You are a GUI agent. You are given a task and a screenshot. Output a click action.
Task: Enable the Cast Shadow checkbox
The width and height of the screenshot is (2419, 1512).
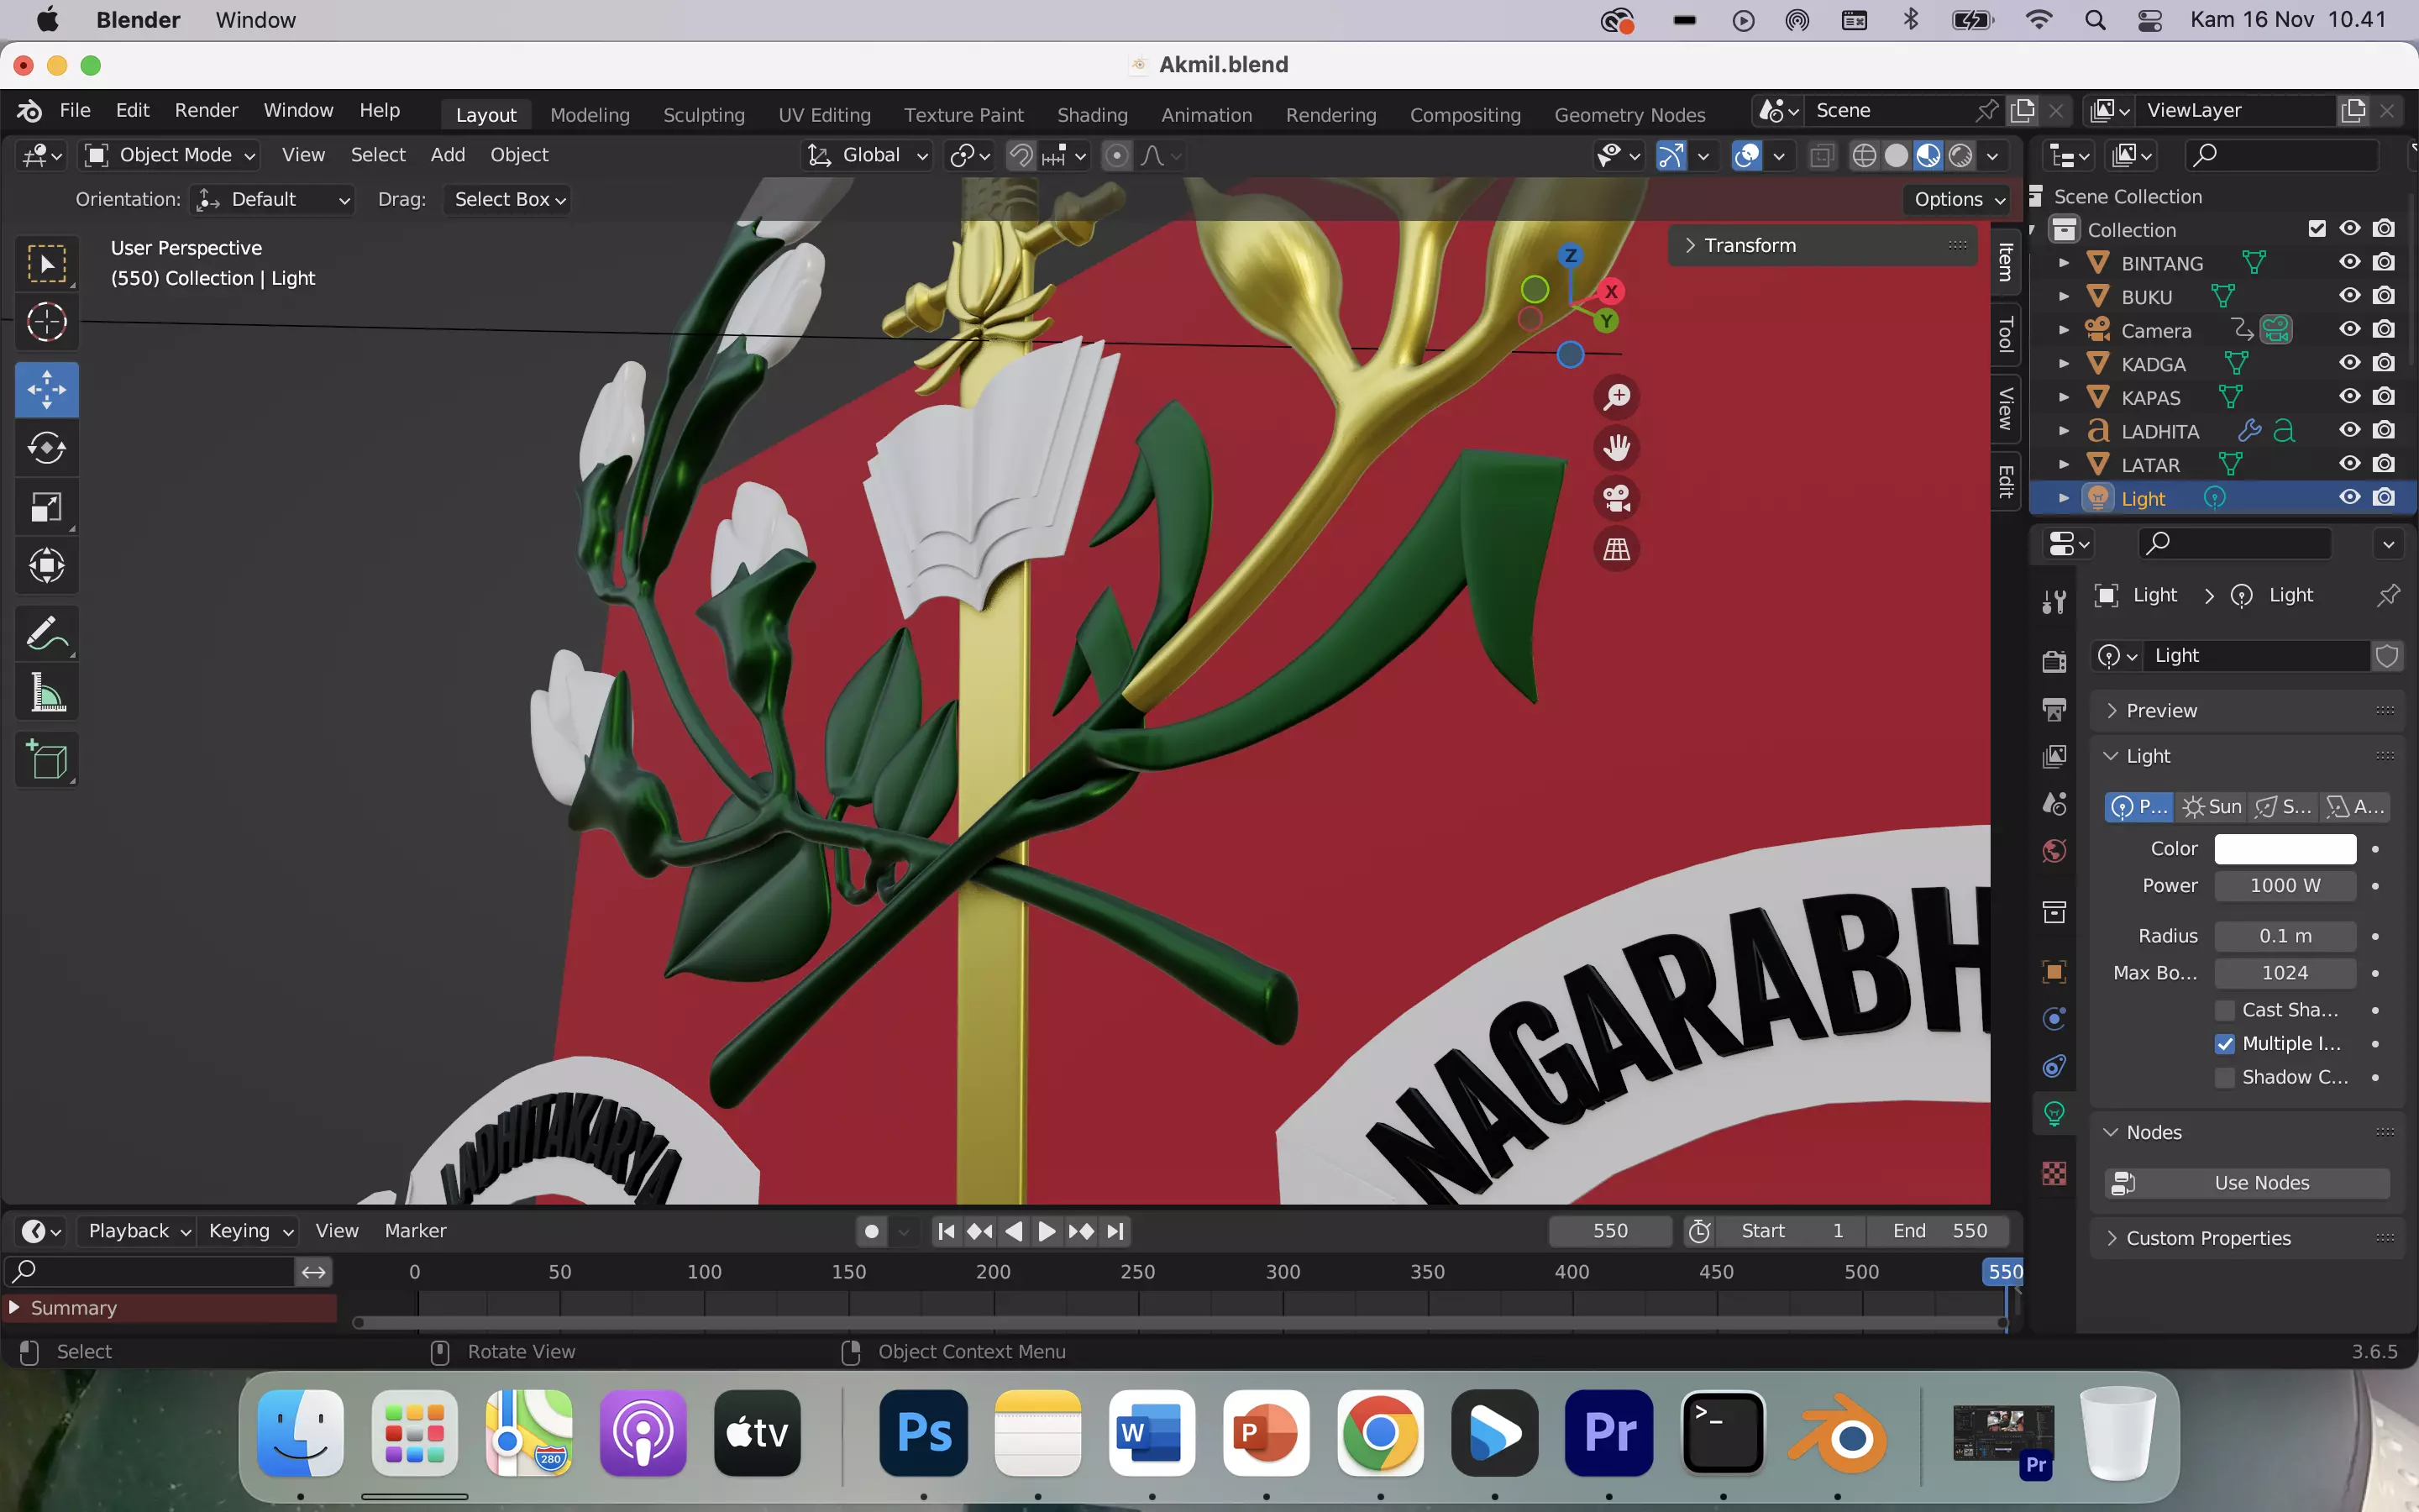(x=2225, y=1010)
